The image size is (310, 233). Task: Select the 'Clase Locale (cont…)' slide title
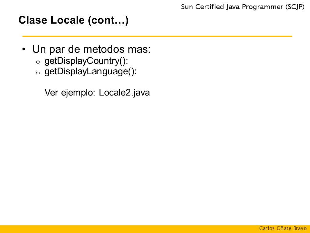click(74, 20)
